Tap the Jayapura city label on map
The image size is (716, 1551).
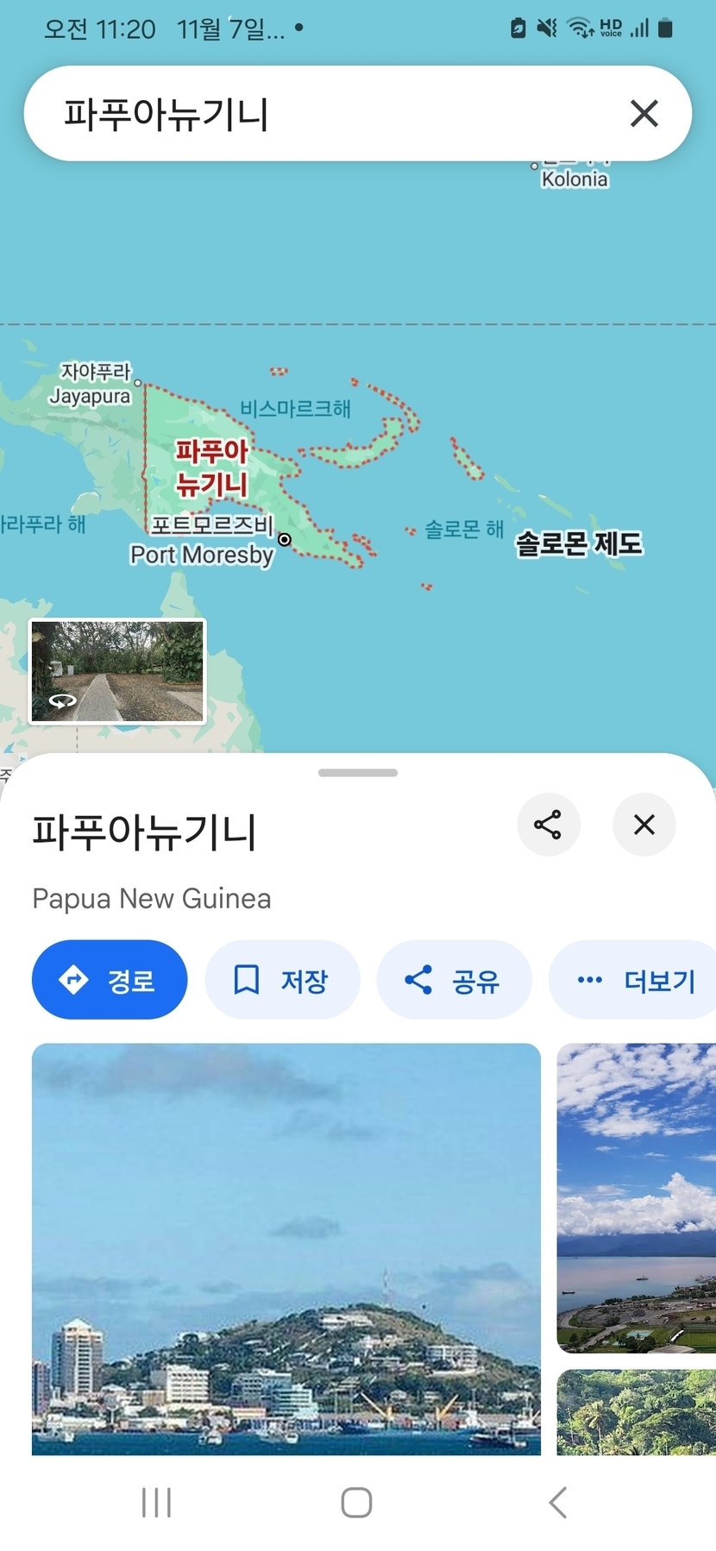tap(91, 384)
